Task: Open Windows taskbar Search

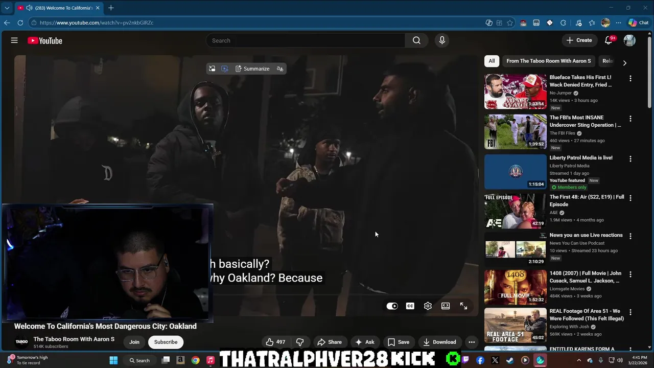Action: (x=139, y=360)
